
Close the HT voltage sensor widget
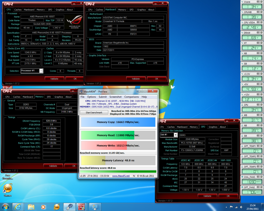(261, 43)
